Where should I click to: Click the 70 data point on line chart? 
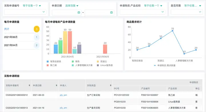click(172, 31)
